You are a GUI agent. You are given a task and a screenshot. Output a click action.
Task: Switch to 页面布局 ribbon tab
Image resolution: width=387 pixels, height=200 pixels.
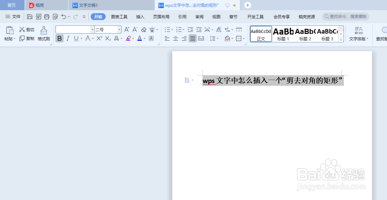(161, 17)
